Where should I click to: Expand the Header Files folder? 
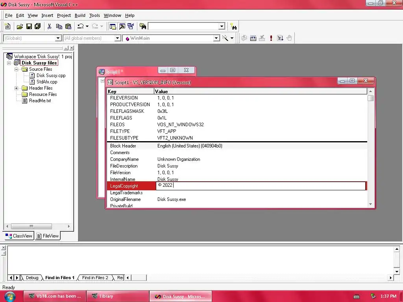point(16,88)
